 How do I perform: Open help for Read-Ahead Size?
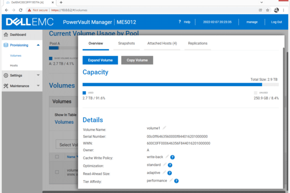[170, 173]
